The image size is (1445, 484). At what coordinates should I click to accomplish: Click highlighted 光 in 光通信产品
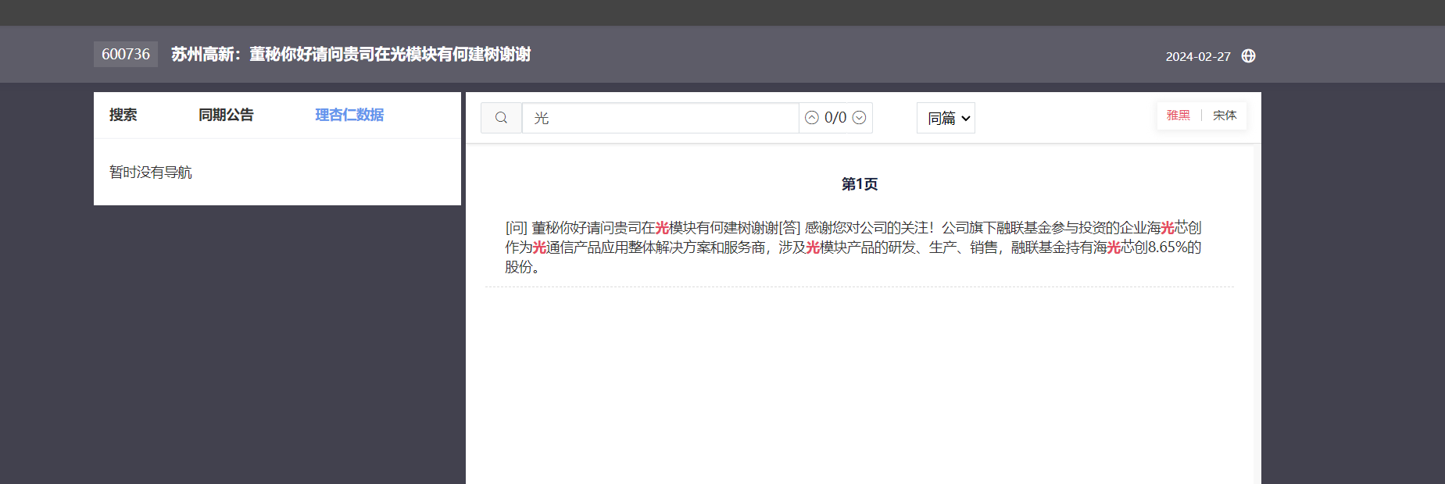coord(539,247)
